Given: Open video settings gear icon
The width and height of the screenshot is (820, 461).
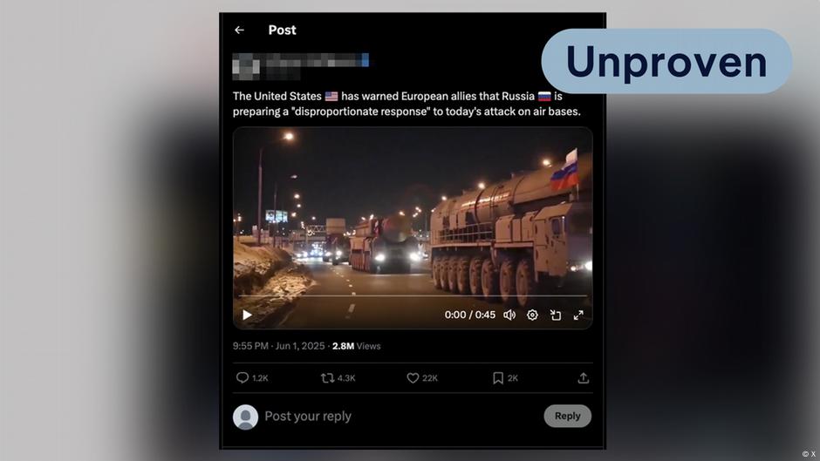Looking at the screenshot, I should click(x=532, y=315).
